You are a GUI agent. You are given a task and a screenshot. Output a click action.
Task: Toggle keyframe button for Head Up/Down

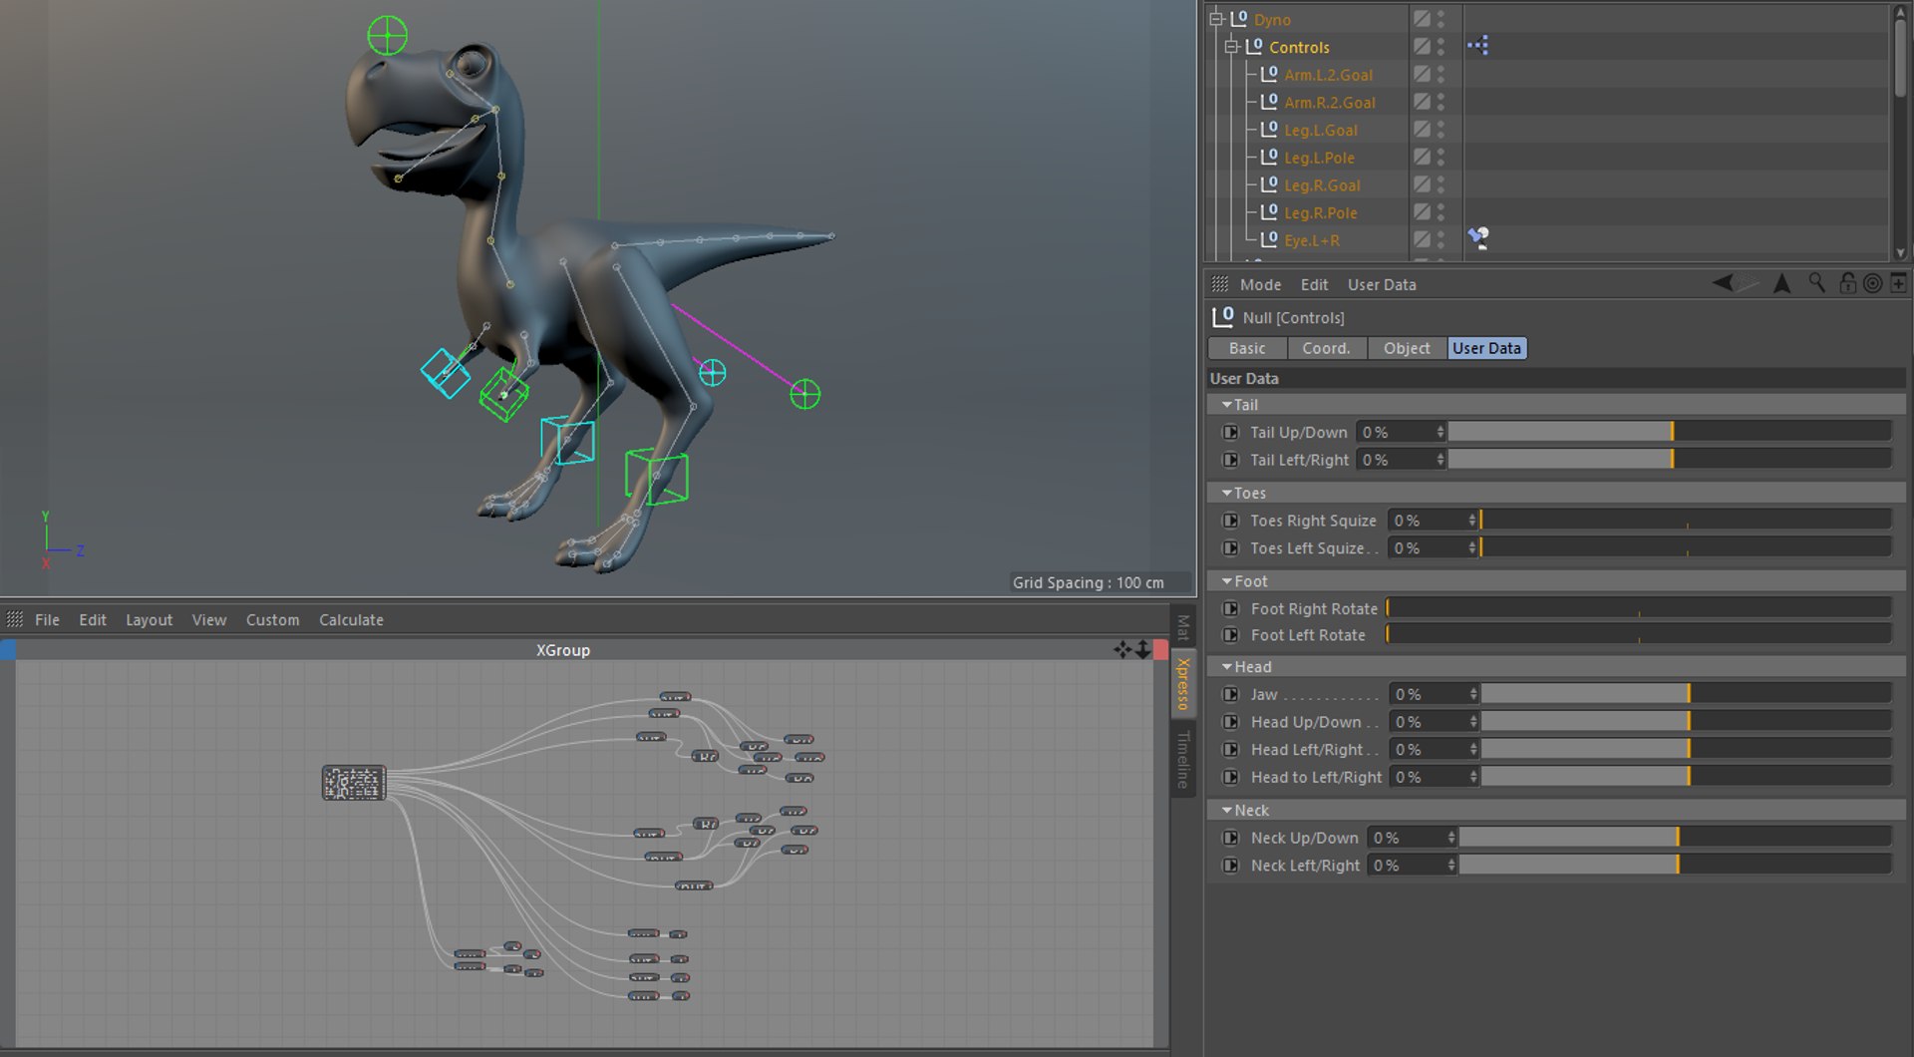[1231, 722]
